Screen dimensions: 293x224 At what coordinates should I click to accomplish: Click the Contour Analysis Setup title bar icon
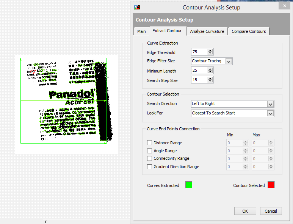tap(137, 7)
